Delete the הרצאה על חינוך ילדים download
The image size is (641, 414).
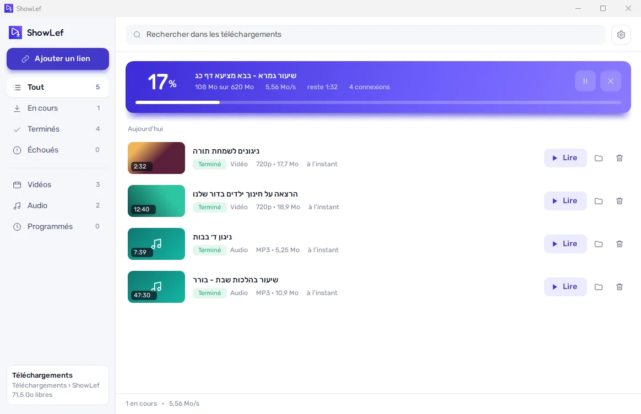[620, 201]
